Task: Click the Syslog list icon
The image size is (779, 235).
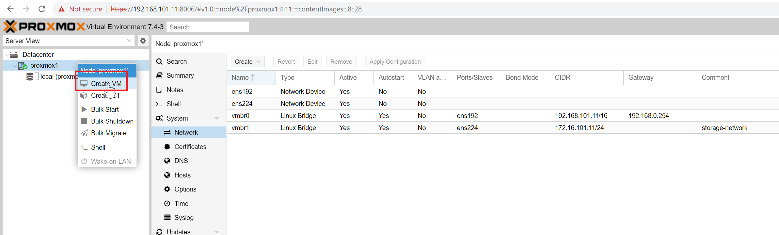Action: click(x=167, y=218)
